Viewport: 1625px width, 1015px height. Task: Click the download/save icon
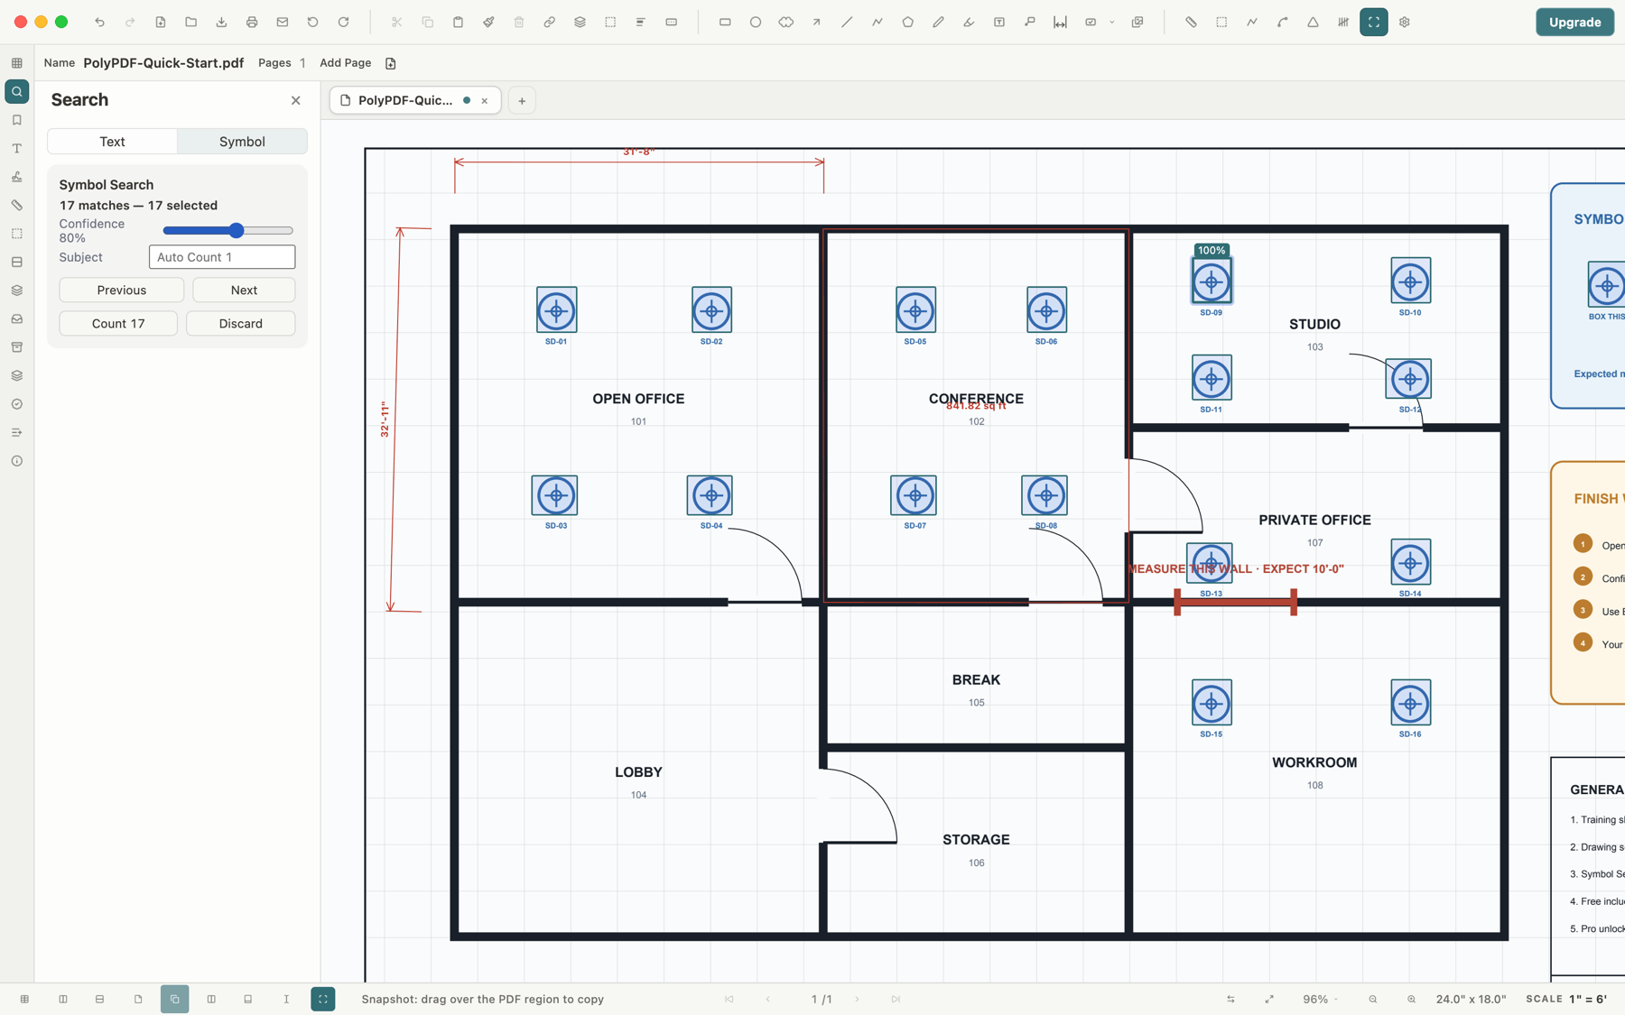point(221,23)
